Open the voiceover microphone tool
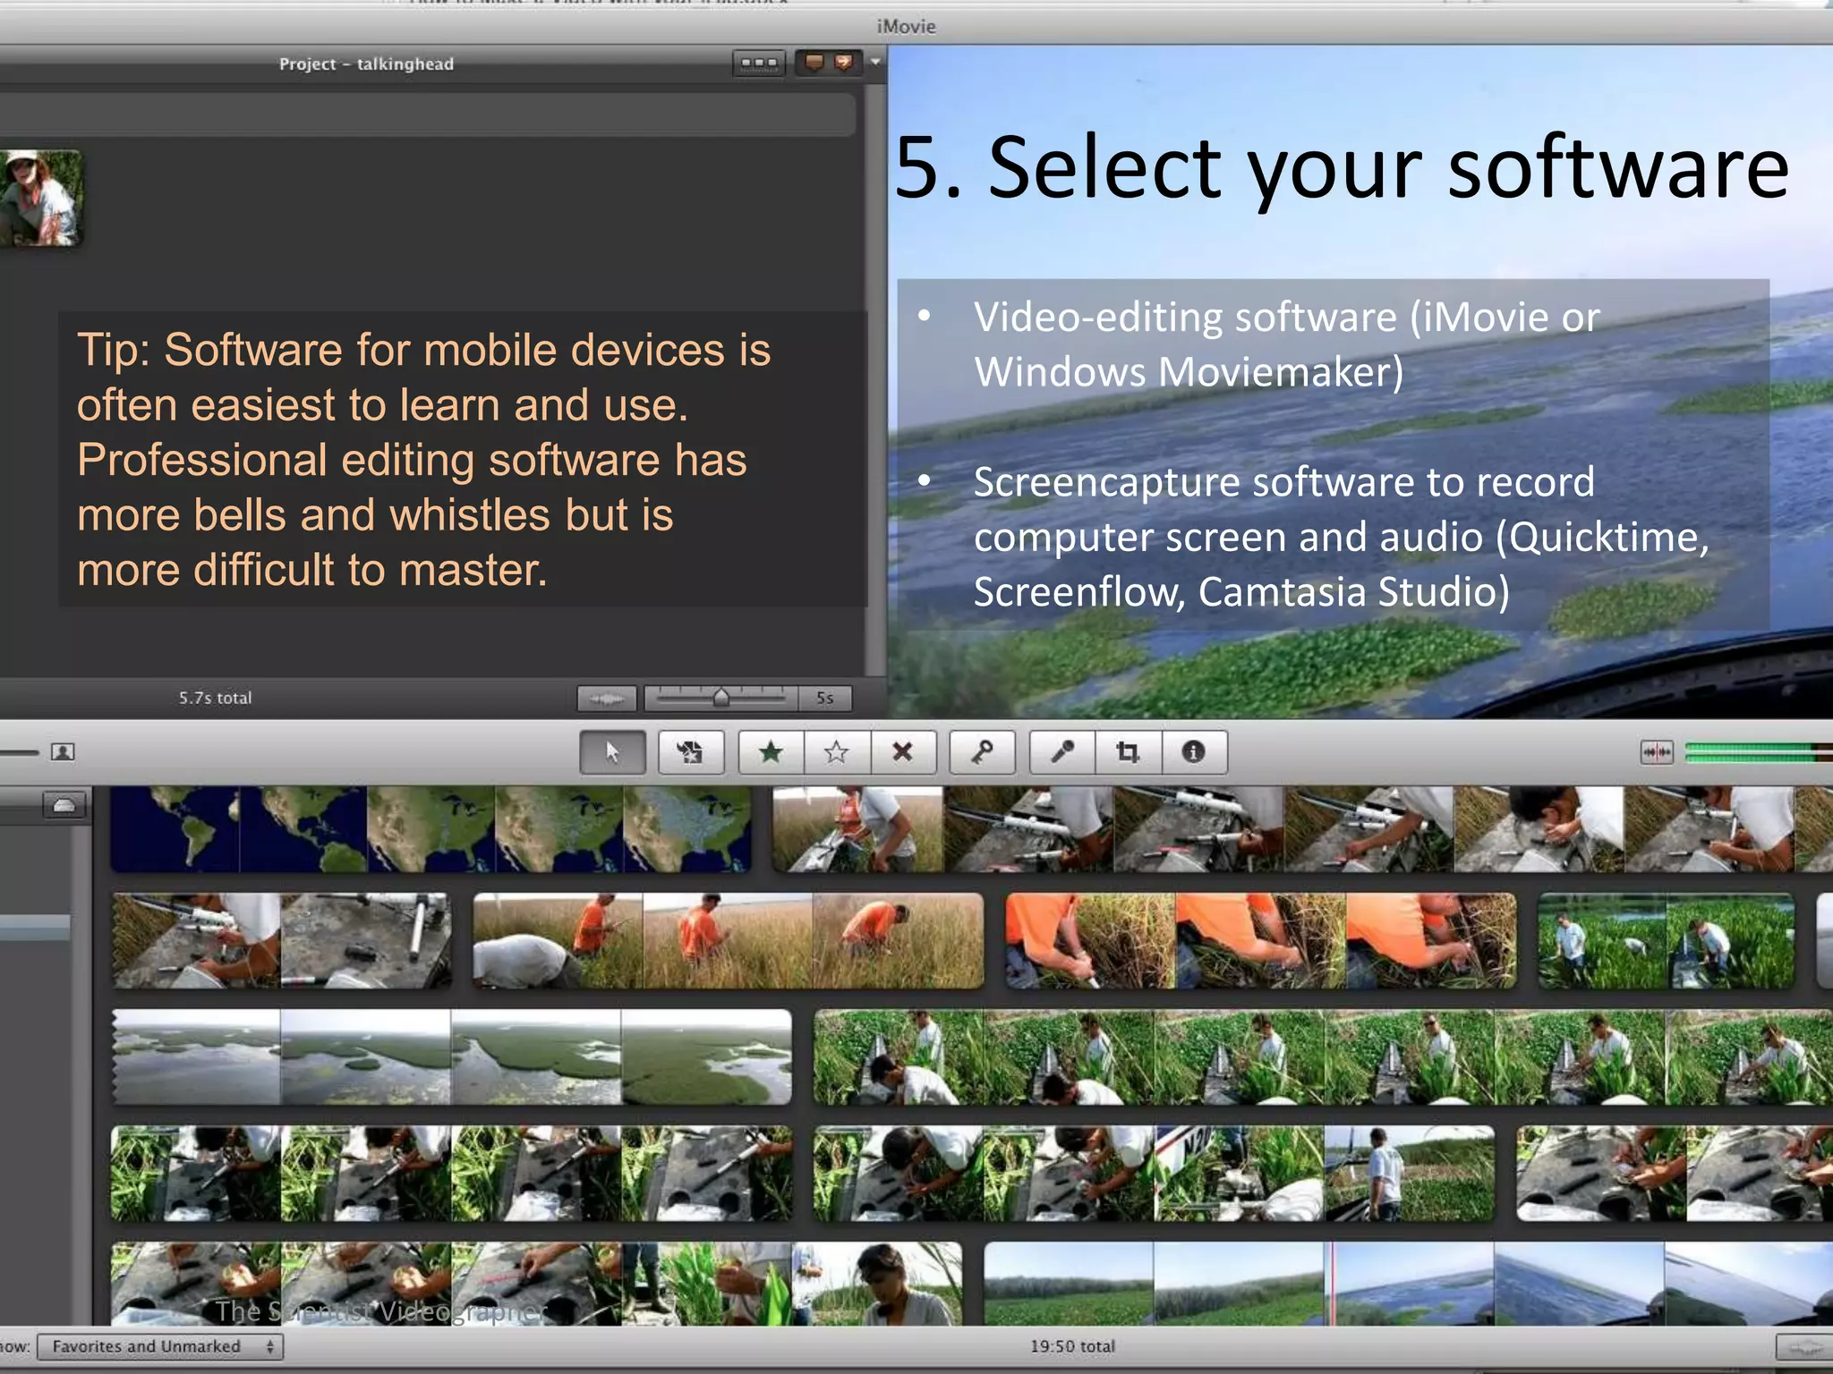1833x1374 pixels. click(x=1062, y=752)
